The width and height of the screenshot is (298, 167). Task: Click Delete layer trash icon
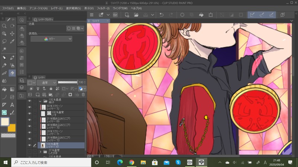tap(83, 95)
